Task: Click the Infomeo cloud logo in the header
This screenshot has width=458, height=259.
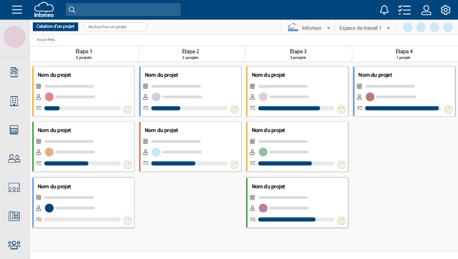Action: click(44, 9)
